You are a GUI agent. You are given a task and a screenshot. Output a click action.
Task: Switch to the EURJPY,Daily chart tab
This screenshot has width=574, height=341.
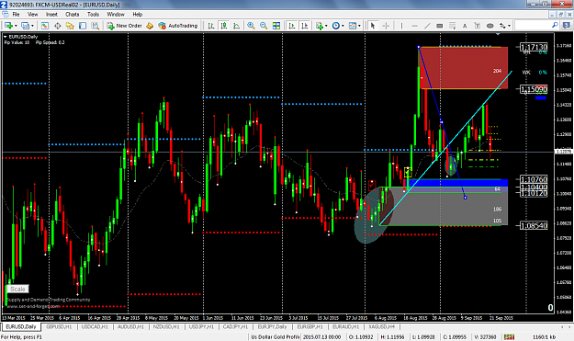(x=273, y=326)
